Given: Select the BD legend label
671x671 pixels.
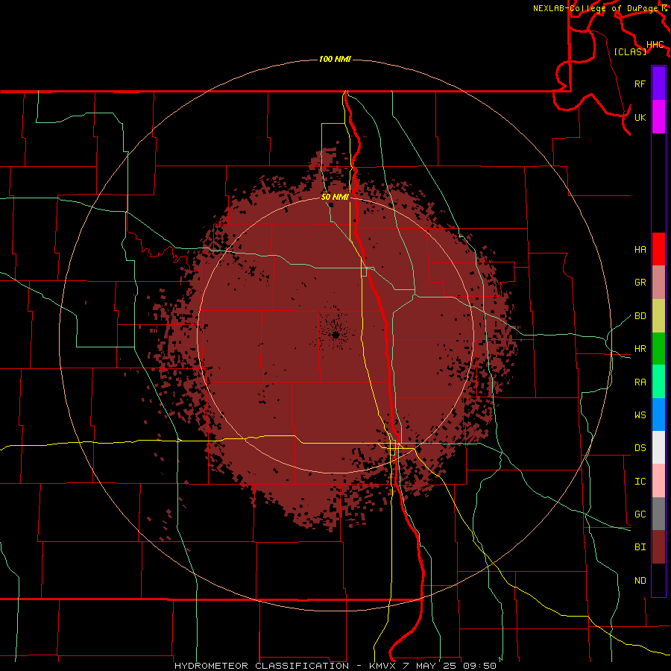Looking at the screenshot, I should (x=640, y=316).
